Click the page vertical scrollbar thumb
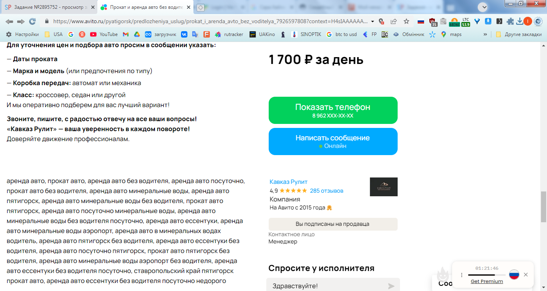 (544, 207)
